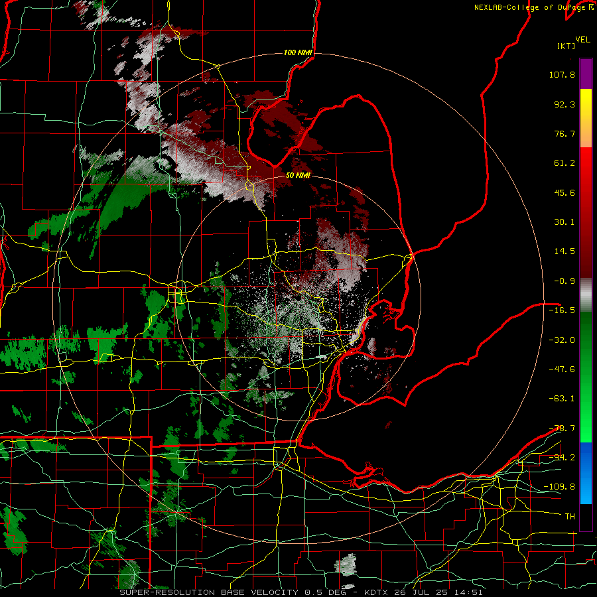Pick the green segment of the velocity color bar

coord(586,377)
